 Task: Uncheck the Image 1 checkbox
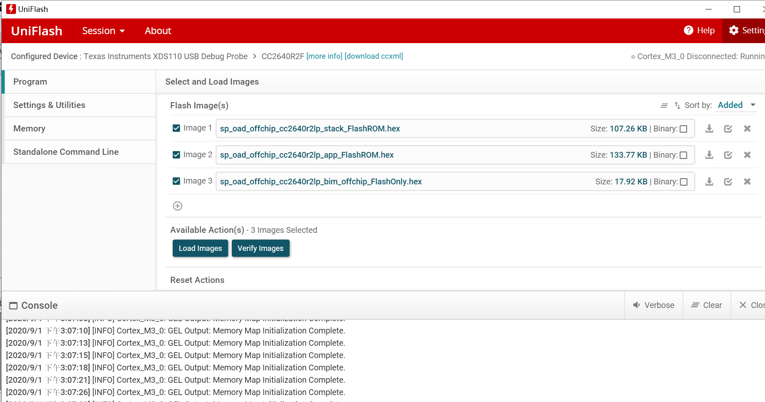click(176, 128)
